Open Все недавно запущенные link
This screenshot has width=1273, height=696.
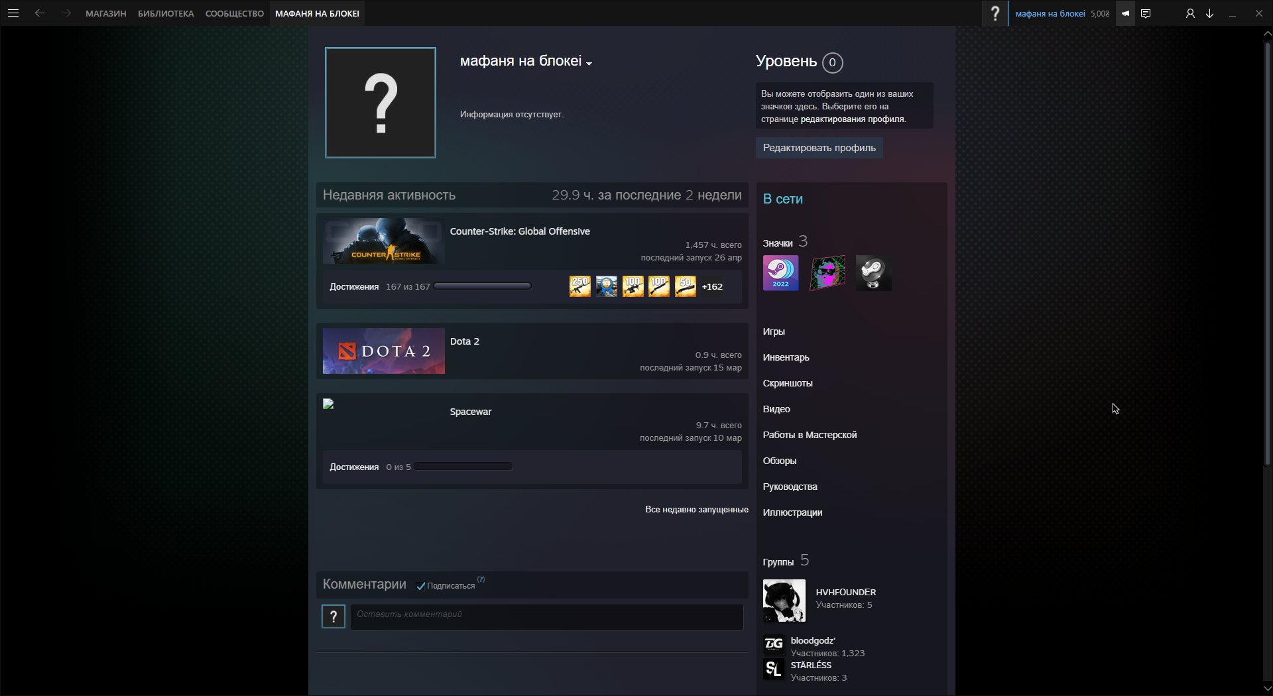(697, 510)
